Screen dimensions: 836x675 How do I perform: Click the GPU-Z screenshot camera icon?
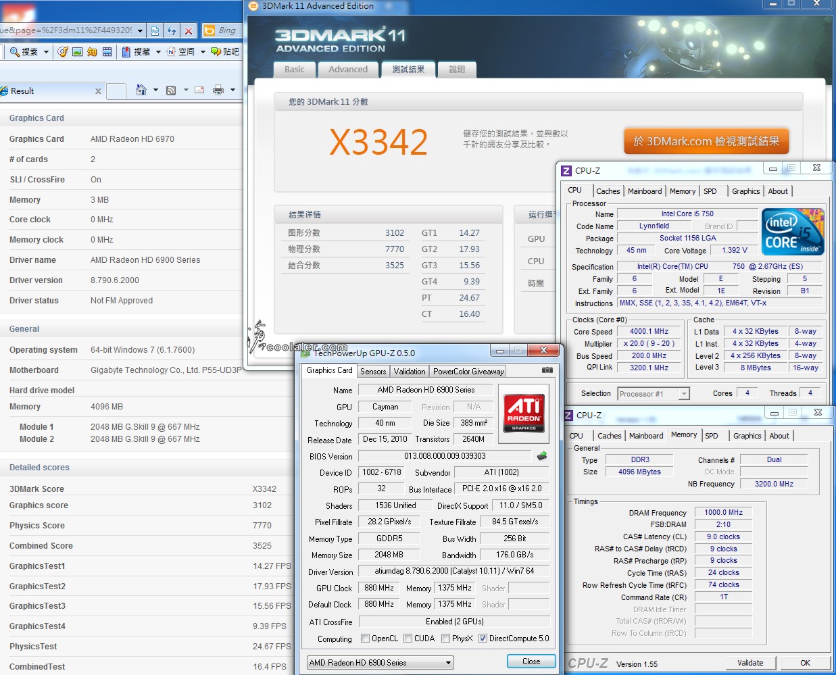point(547,370)
